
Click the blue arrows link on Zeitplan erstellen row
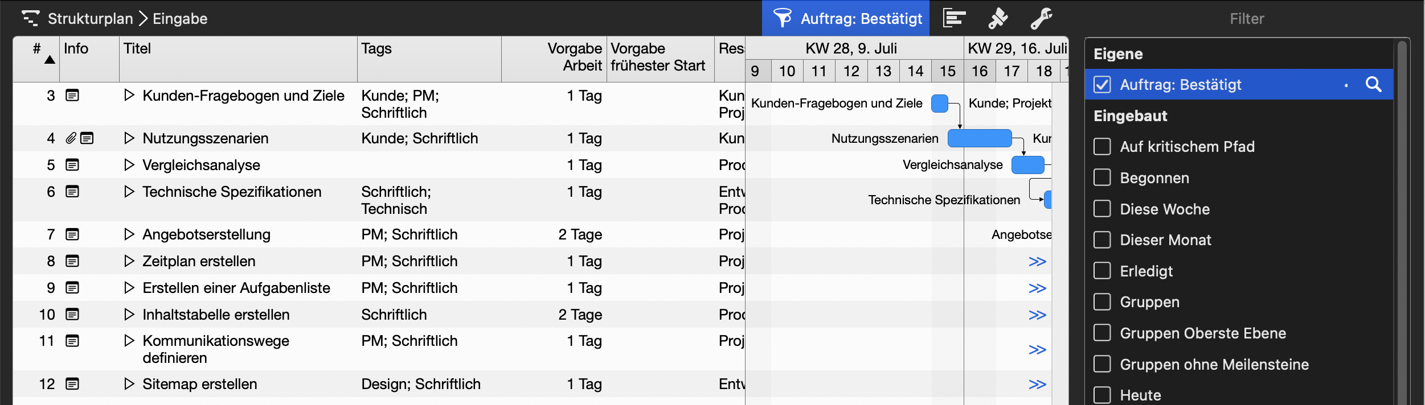point(1038,261)
